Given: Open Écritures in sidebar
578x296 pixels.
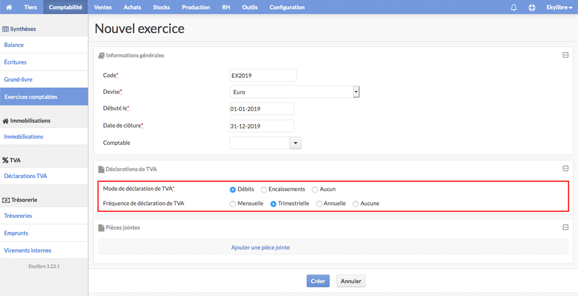Looking at the screenshot, I should point(44,62).
